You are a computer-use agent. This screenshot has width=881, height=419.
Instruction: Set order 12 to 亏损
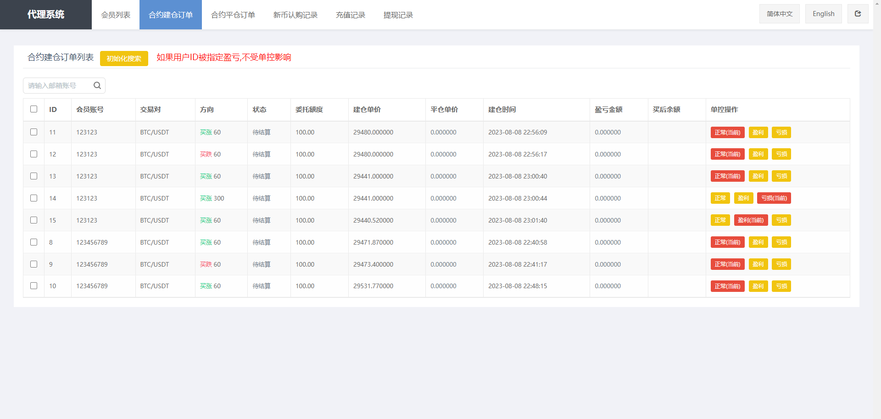pyautogui.click(x=781, y=154)
